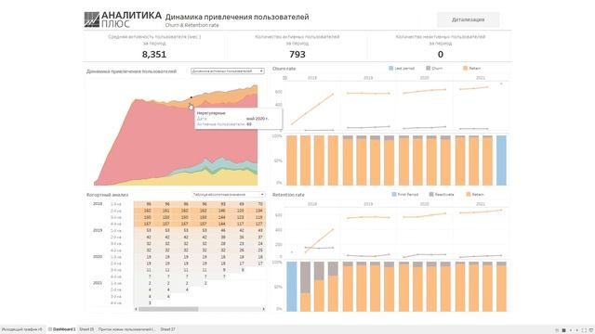
Task: Click the Нерегулярные tooltip heading
Action: click(211, 113)
